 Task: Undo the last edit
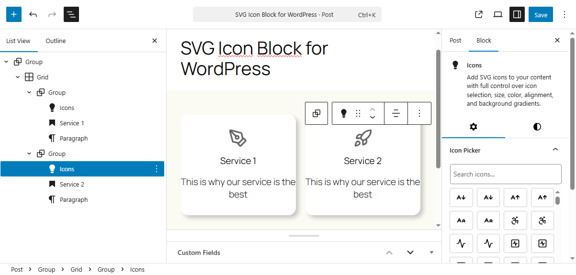click(33, 14)
